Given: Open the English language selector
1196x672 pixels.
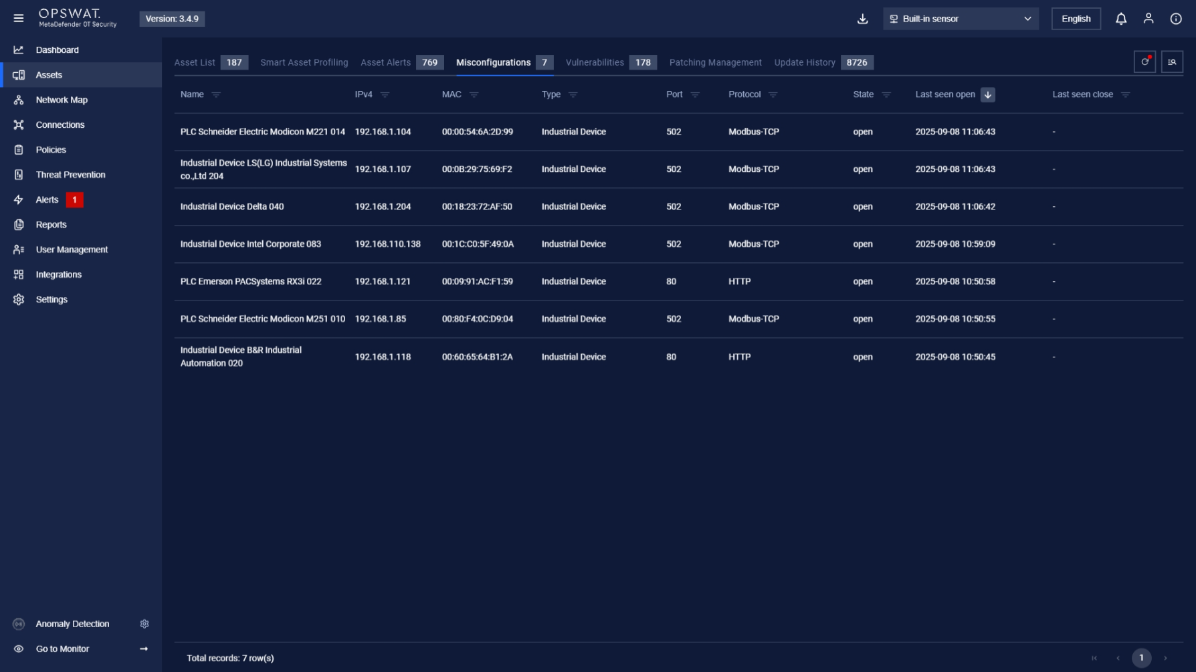Looking at the screenshot, I should pyautogui.click(x=1076, y=19).
